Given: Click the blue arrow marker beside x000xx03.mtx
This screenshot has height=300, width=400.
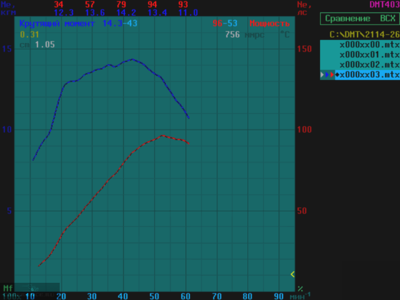Looking at the screenshot, I should 327,74.
